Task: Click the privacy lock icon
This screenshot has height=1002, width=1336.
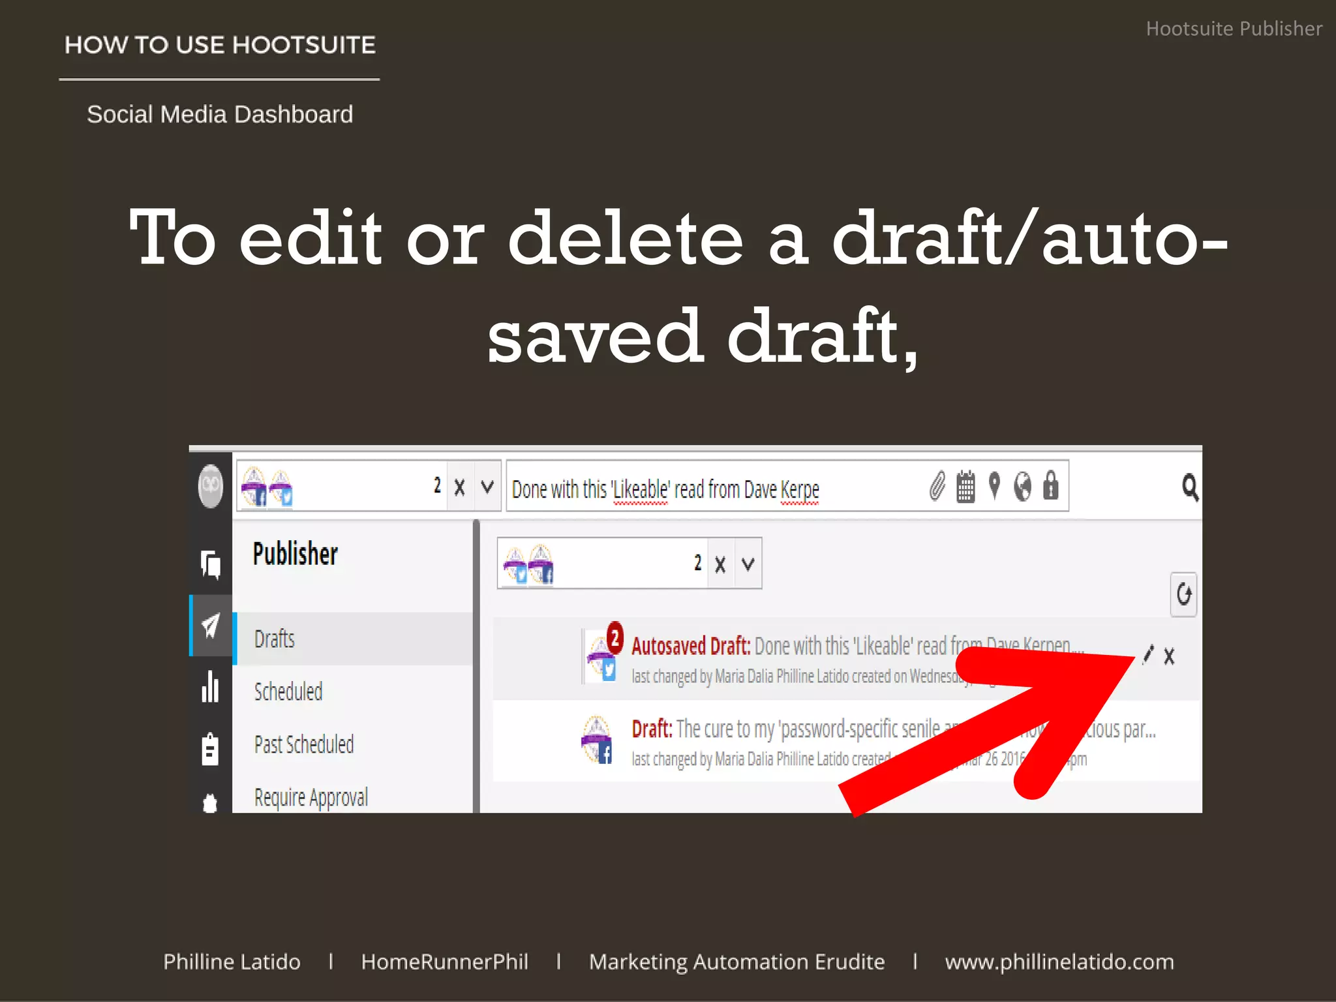Action: [1050, 485]
